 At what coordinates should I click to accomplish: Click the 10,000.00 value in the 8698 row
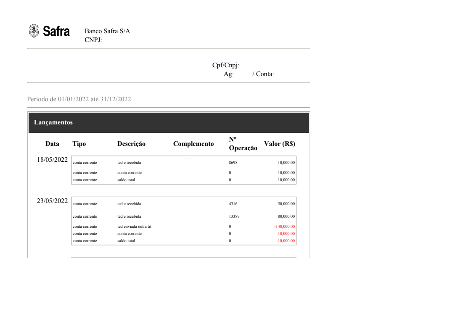pos(286,163)
